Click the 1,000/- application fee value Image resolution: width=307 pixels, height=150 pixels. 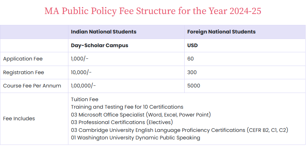point(80,59)
